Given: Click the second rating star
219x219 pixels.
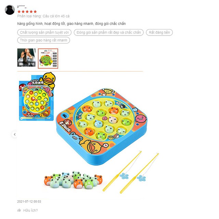Looking at the screenshot, I should coord(23,12).
